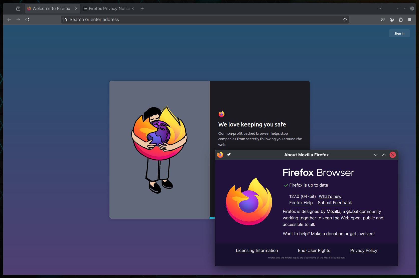The image size is (419, 278).
Task: Pin the About Mozilla Firefox window
Action: (x=229, y=155)
